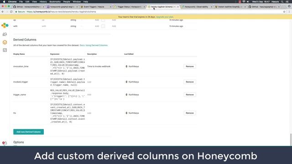Select the trigger_name display name

(x=20, y=95)
